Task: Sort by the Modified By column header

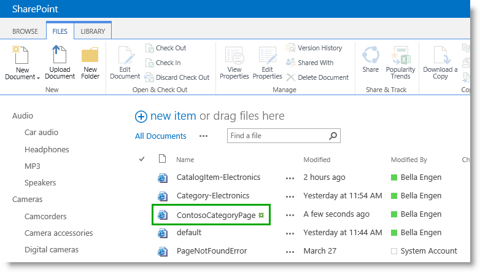Action: click(409, 160)
